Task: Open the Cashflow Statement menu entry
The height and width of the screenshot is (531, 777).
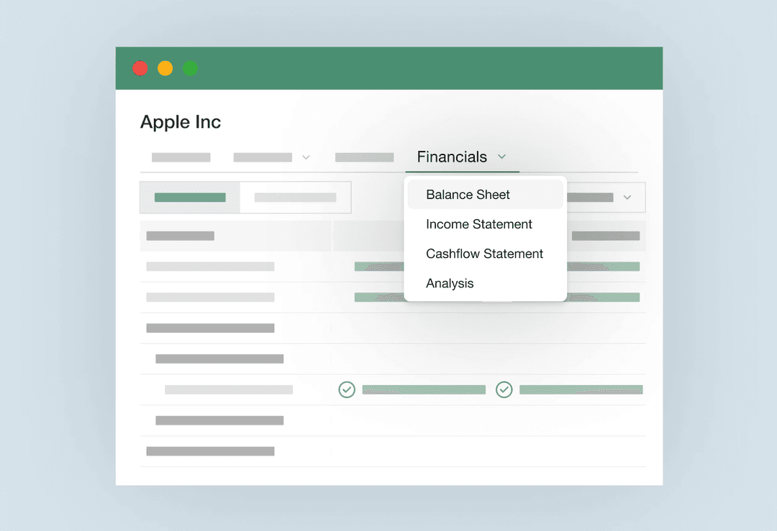Action: [x=485, y=254]
